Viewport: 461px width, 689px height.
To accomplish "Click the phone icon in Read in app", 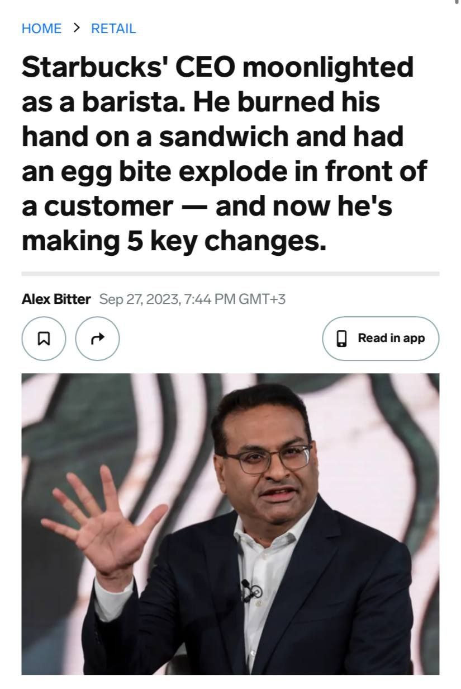I will pos(343,338).
